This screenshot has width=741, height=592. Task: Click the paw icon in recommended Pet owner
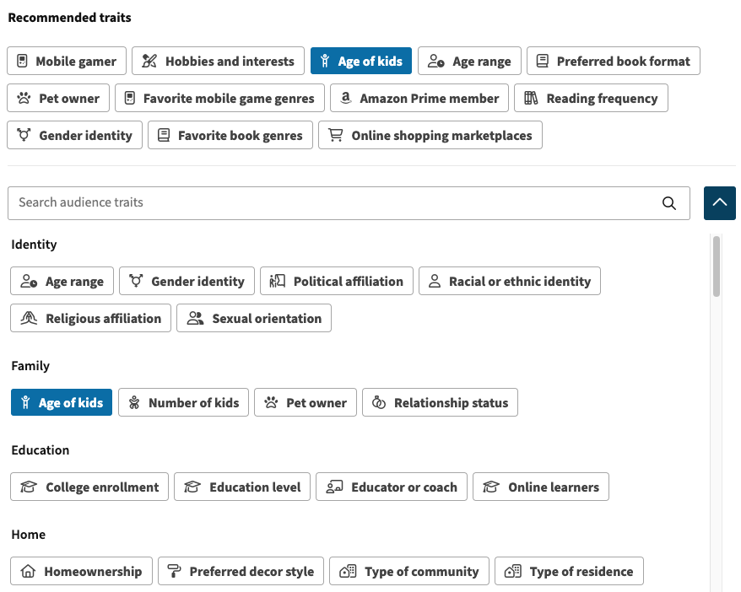tap(24, 98)
